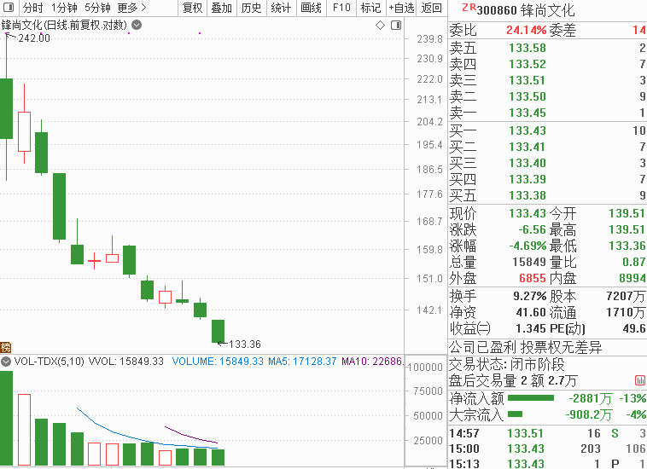Click the 净流入额 green bar
The image size is (647, 469).
531,397
